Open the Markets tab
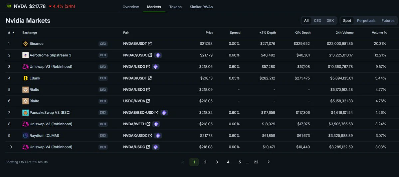399x177 pixels. (154, 7)
